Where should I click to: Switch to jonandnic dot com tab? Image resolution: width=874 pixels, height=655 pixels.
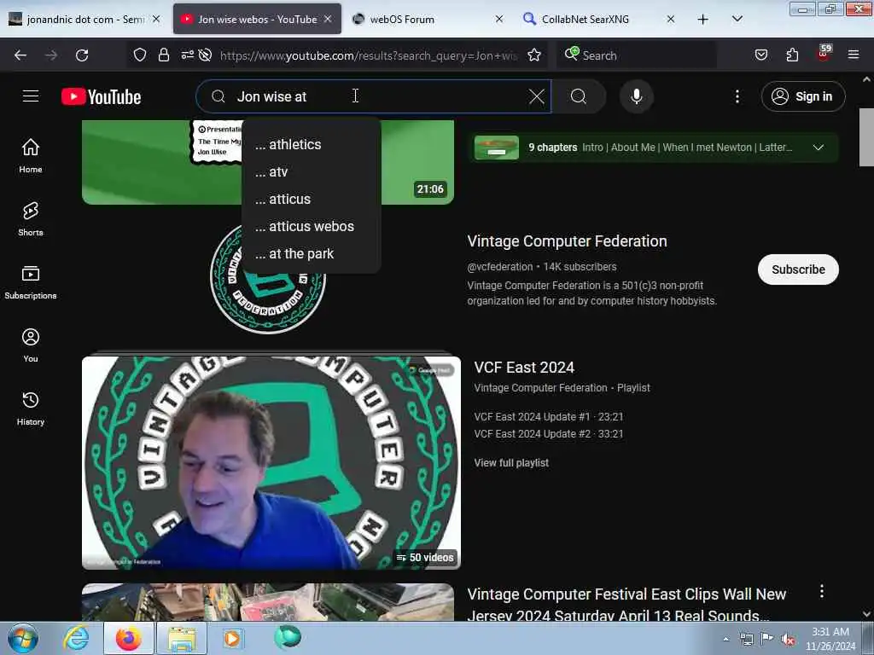click(86, 20)
